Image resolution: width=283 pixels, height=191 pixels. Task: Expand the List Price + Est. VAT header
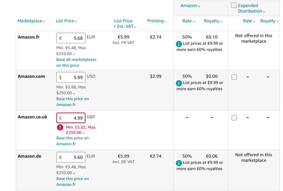(125, 24)
